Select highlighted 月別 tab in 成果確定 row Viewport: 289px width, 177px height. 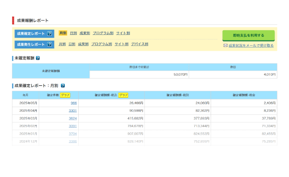(x=63, y=33)
